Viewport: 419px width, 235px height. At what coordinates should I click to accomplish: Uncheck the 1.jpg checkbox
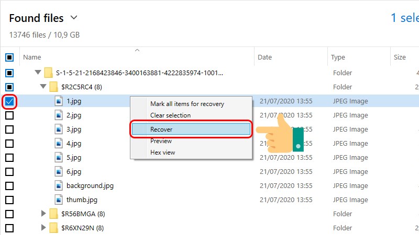pyautogui.click(x=9, y=101)
